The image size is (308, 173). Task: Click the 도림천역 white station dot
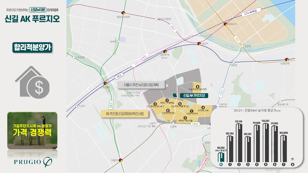click(74, 57)
